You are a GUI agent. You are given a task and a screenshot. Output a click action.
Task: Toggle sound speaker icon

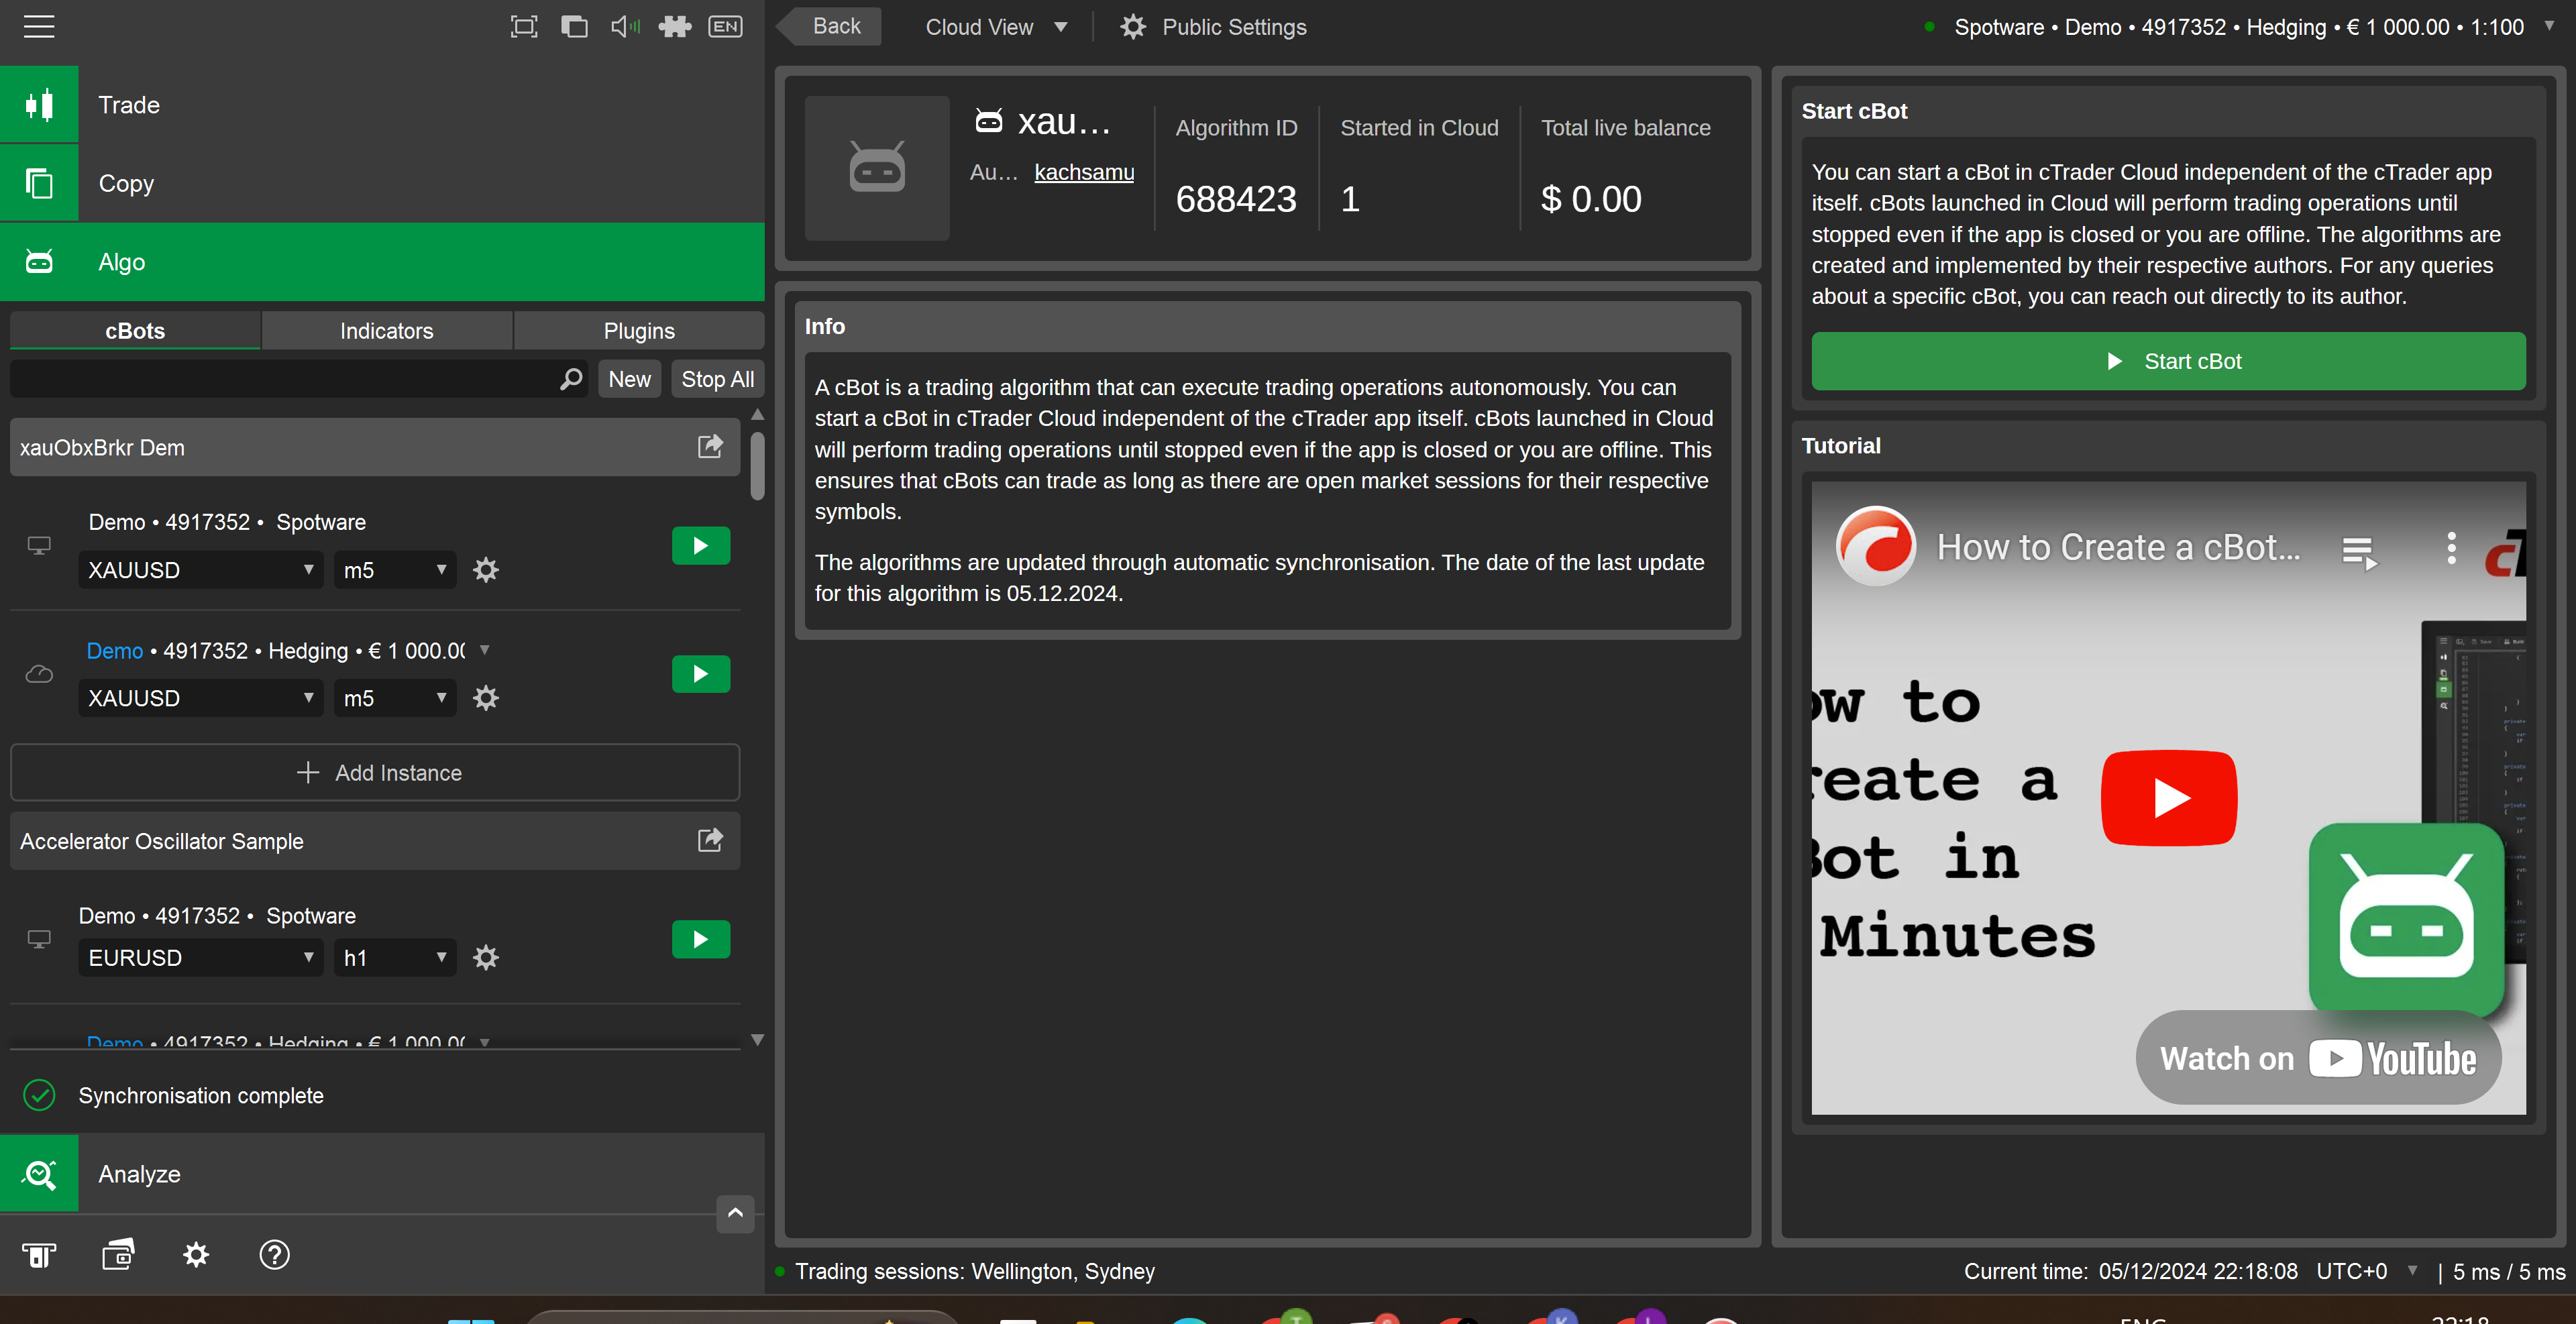pos(625,27)
